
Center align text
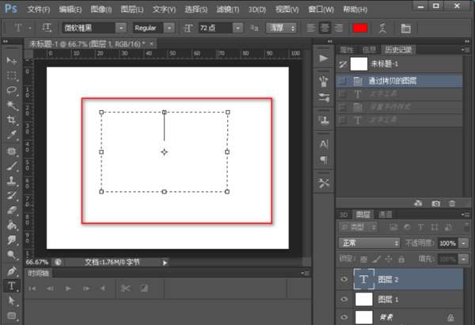point(325,29)
